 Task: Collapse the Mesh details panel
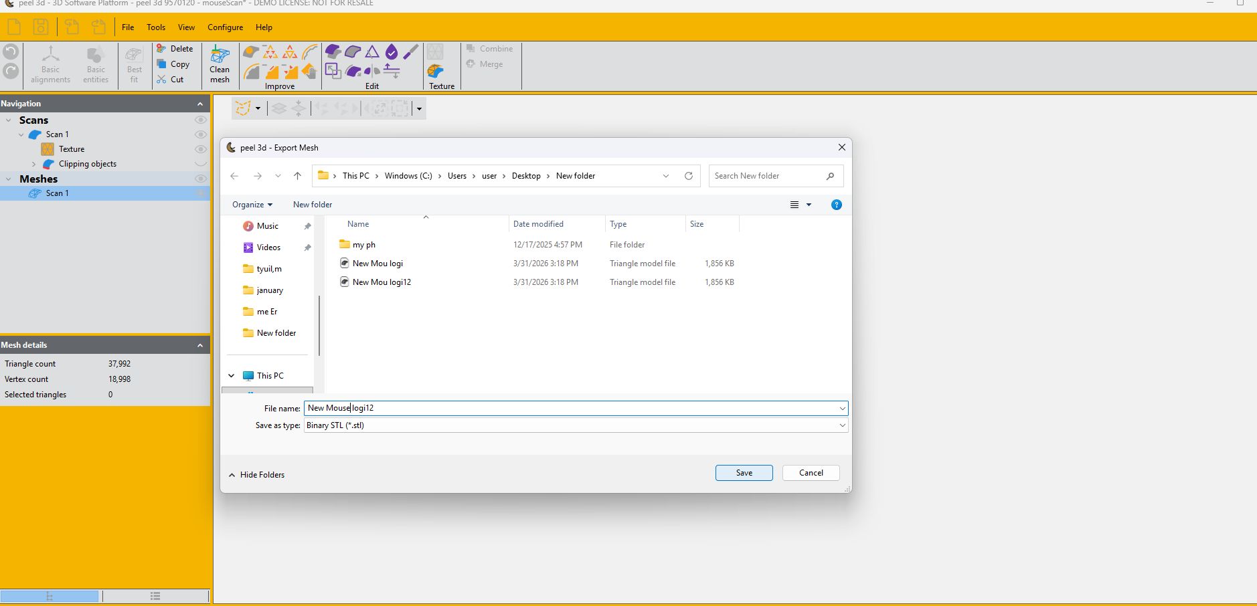201,345
